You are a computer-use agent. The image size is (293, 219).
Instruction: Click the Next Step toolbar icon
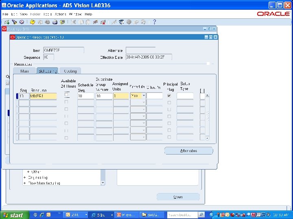[x=40, y=22]
